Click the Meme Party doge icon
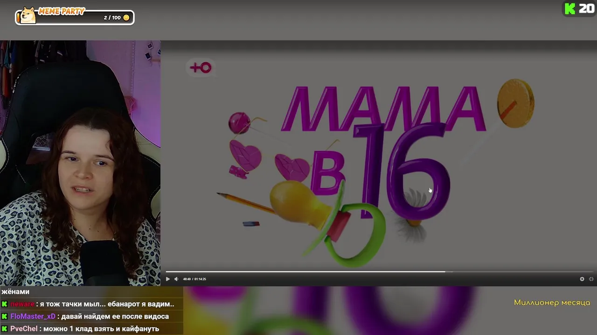Image resolution: width=597 pixels, height=335 pixels. pyautogui.click(x=28, y=16)
